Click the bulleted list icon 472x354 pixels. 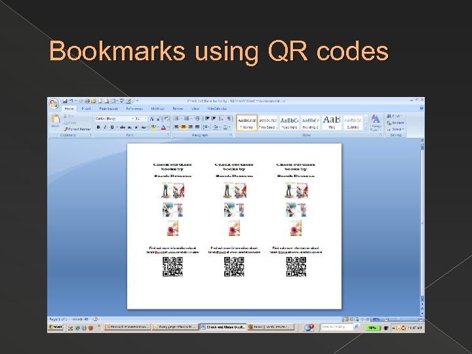click(177, 119)
